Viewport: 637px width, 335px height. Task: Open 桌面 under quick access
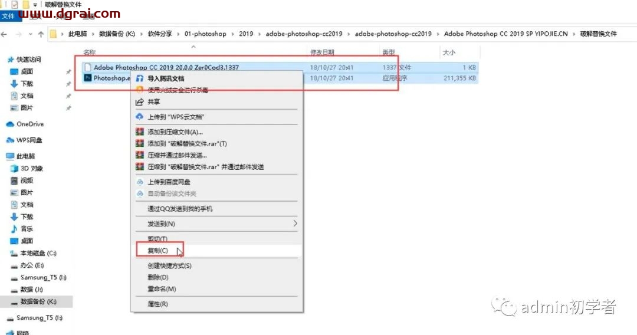[27, 71]
